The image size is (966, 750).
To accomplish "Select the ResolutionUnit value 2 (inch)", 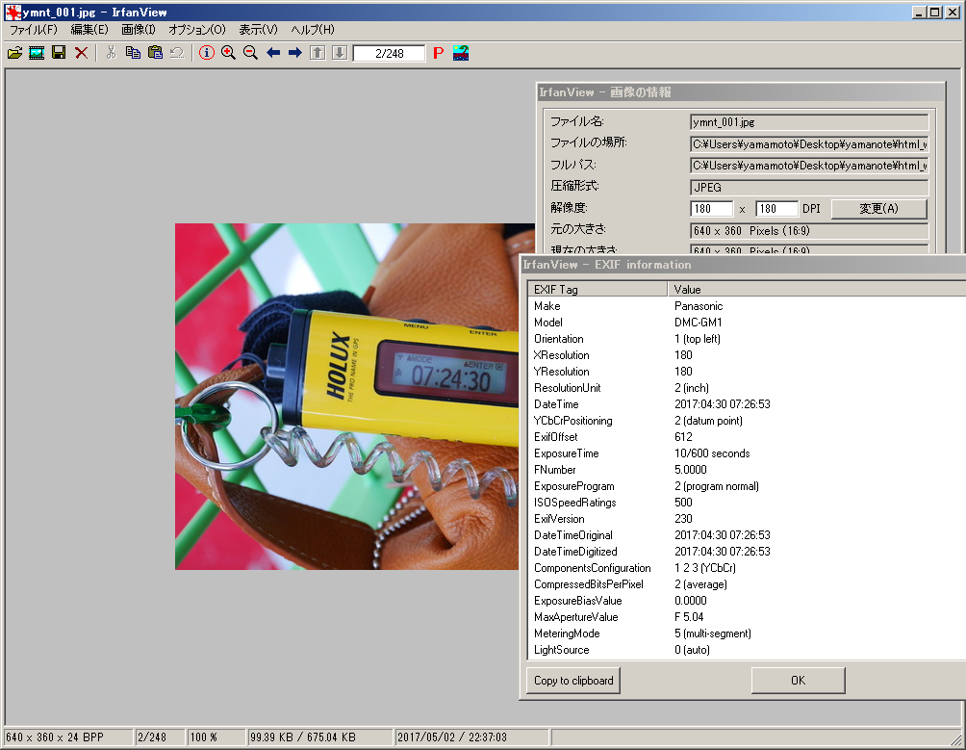I will pyautogui.click(x=691, y=388).
